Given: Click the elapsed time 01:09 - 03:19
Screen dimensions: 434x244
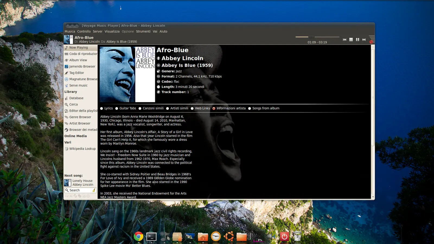Looking at the screenshot, I should (x=317, y=42).
